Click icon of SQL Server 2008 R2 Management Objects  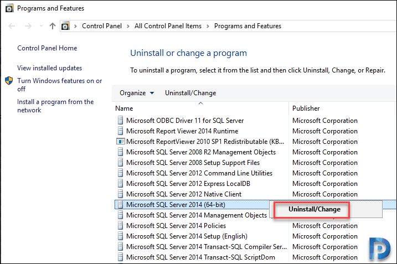[x=121, y=152]
